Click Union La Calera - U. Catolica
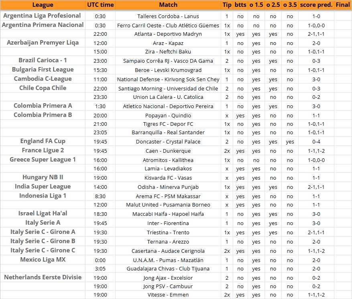This screenshot has height=299, width=352. pyautogui.click(x=168, y=97)
